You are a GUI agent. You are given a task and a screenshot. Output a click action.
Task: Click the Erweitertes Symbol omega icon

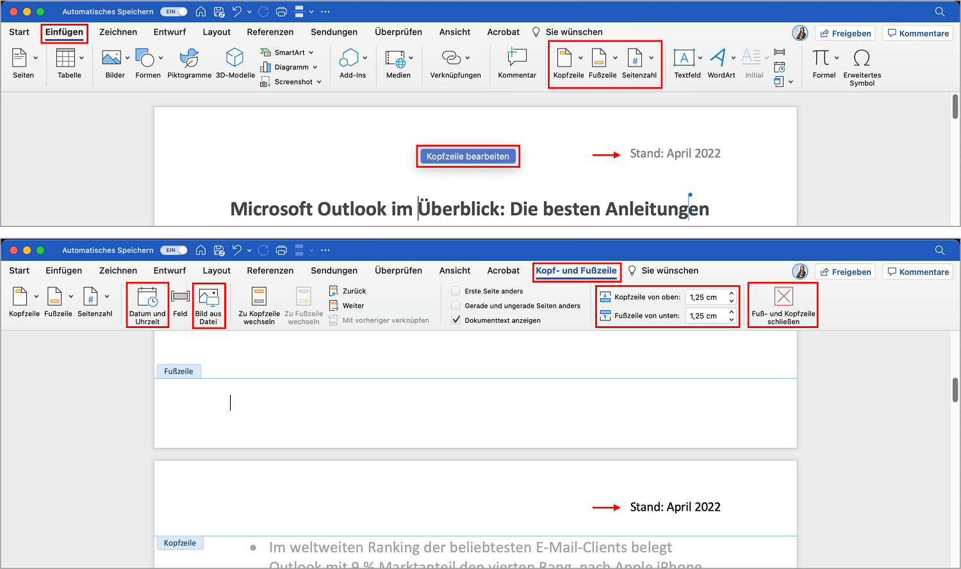click(x=862, y=58)
